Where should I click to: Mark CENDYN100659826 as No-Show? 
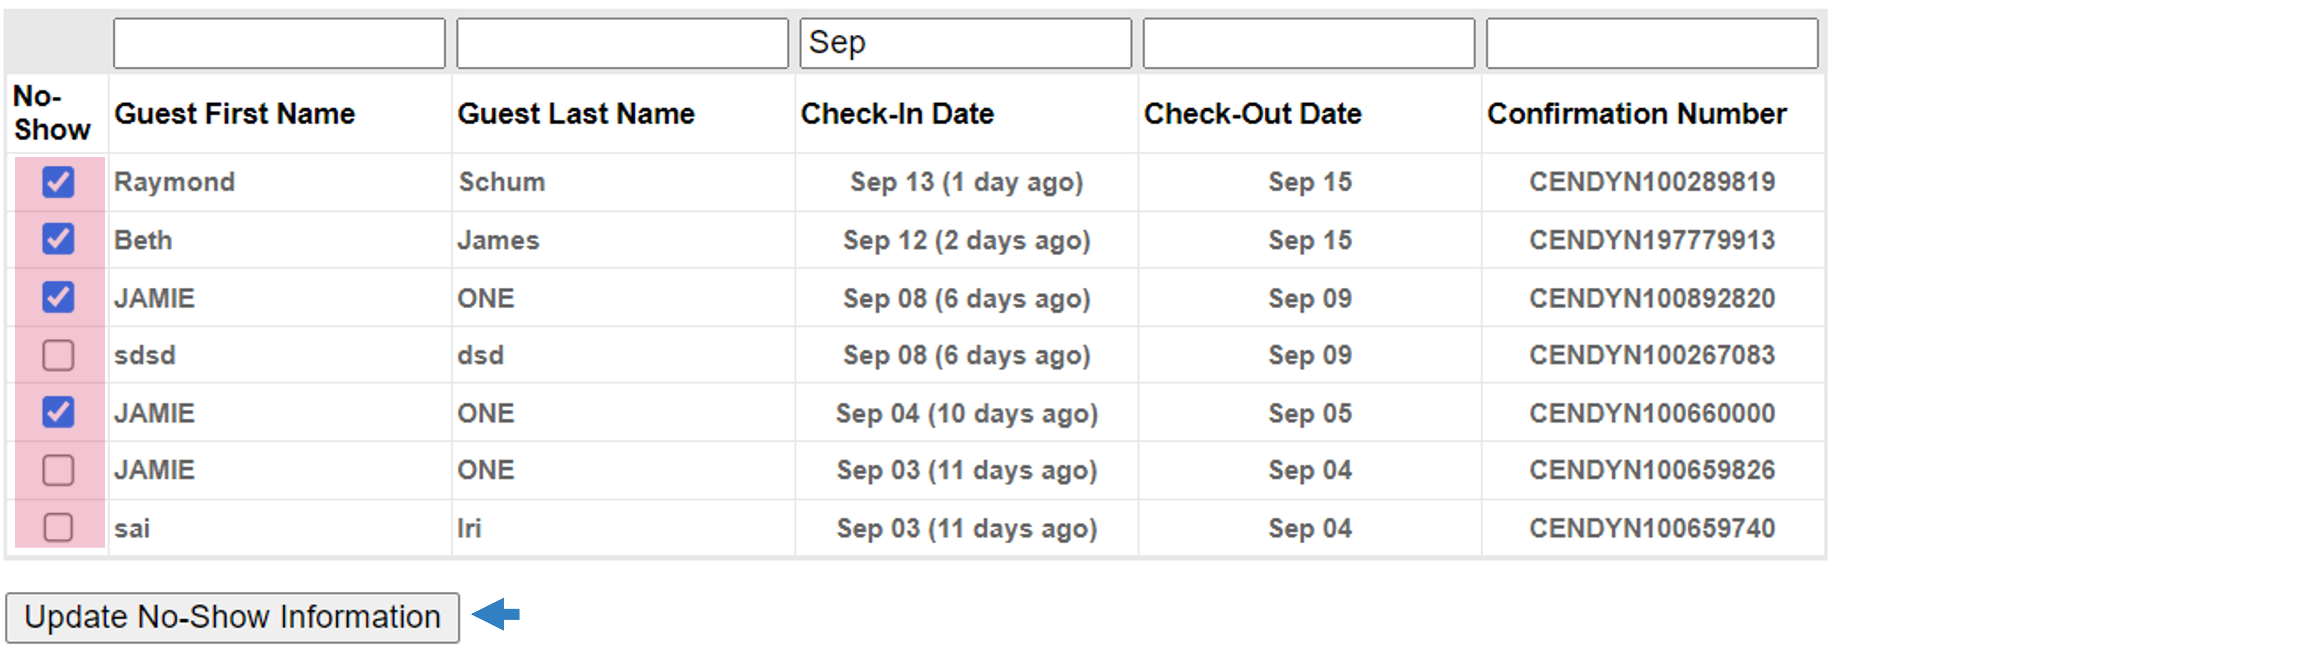[x=58, y=470]
